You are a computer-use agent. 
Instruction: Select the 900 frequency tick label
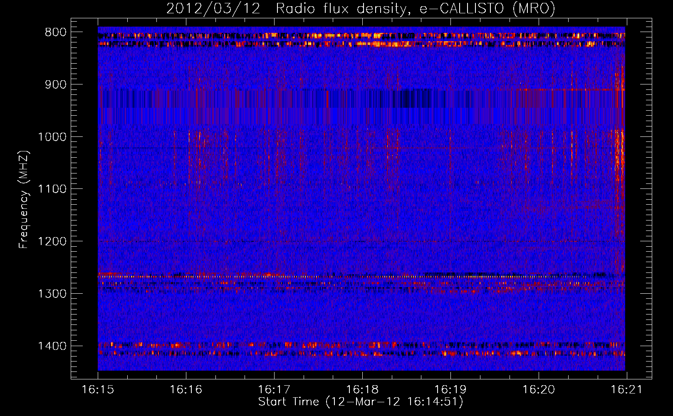pos(55,84)
